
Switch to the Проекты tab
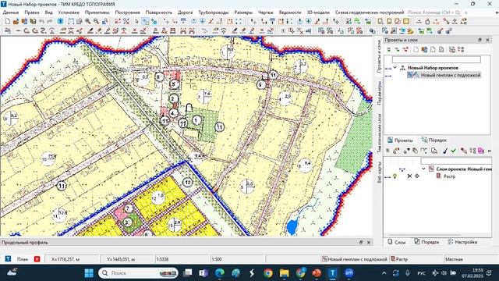(x=400, y=140)
